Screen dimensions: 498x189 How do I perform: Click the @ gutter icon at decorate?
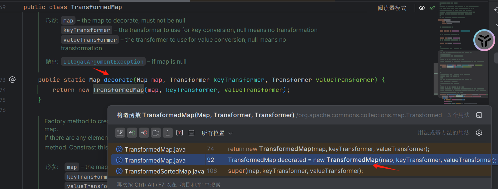(12, 80)
